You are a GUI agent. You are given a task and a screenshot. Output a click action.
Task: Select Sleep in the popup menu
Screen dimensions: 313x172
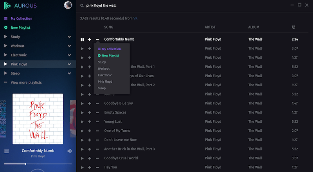(102, 88)
